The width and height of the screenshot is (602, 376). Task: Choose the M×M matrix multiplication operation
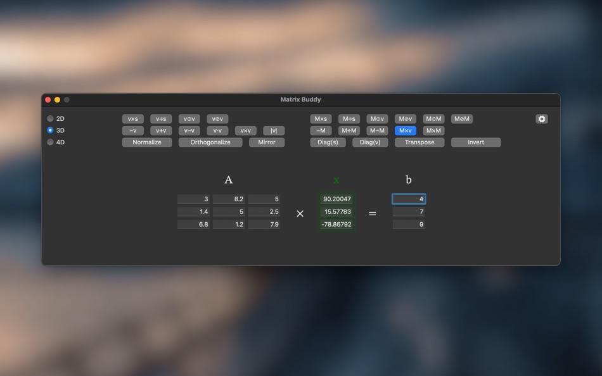(434, 130)
